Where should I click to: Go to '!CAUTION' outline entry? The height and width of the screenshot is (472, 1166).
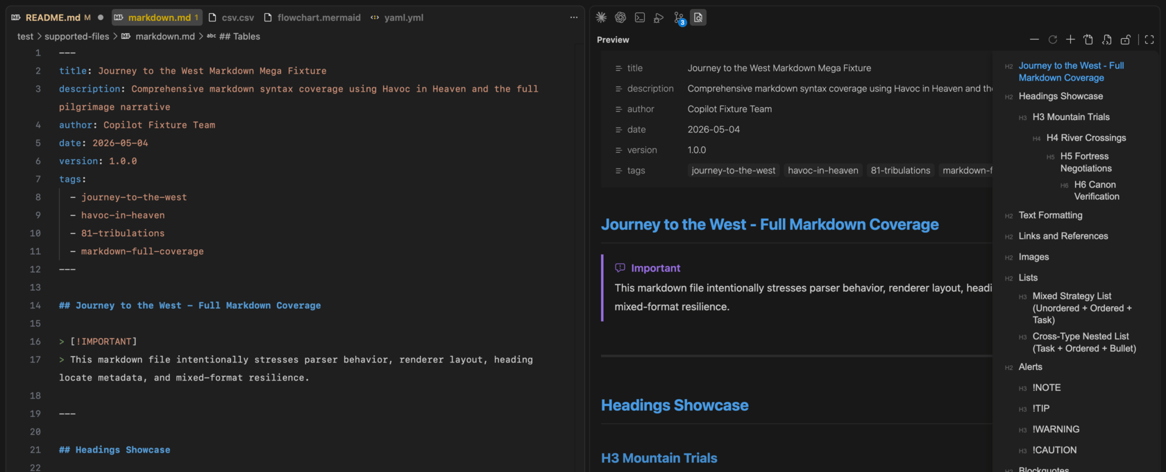(1054, 450)
